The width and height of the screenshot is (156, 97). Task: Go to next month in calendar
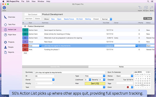[x=150, y=72]
